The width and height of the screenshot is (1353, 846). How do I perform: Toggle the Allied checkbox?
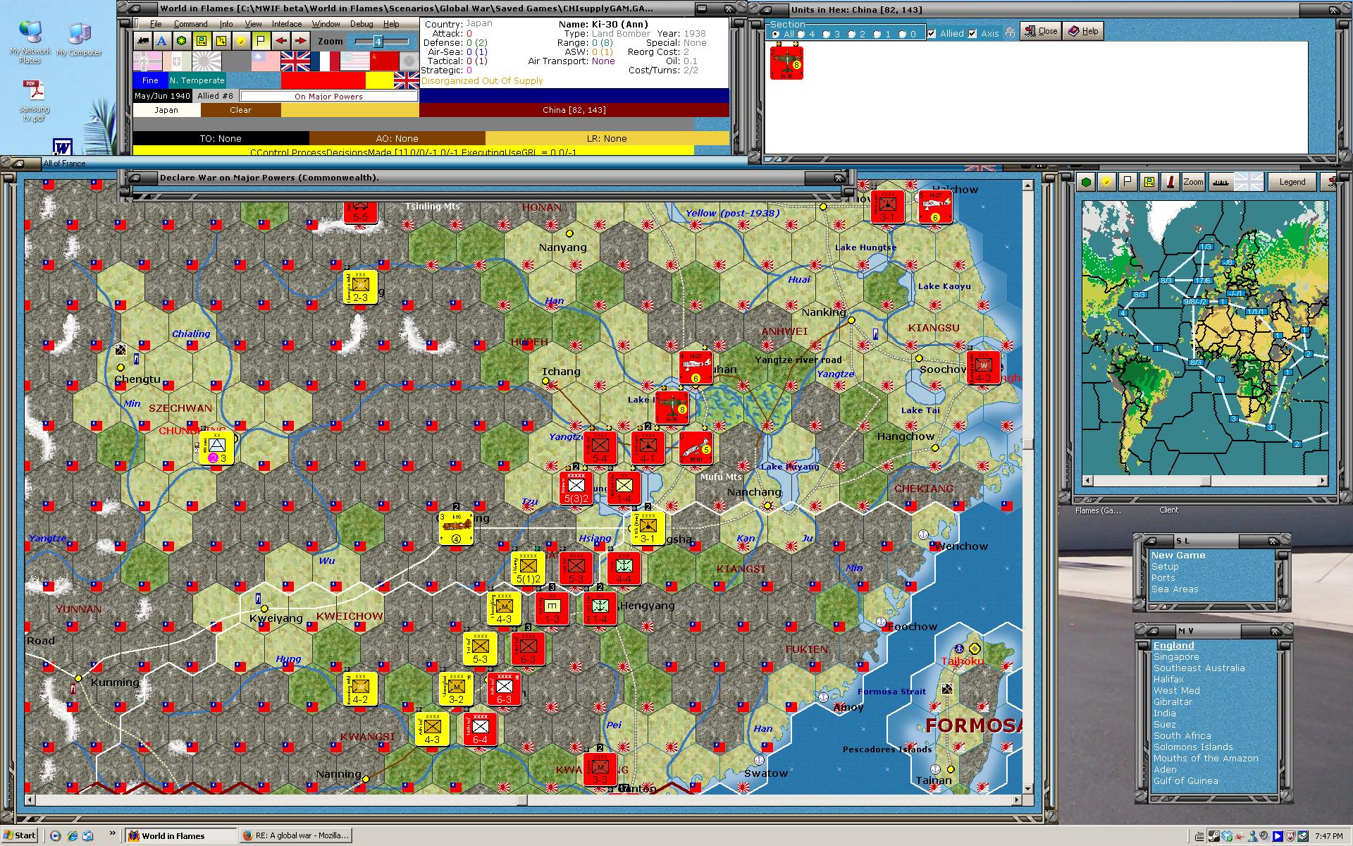(x=932, y=33)
